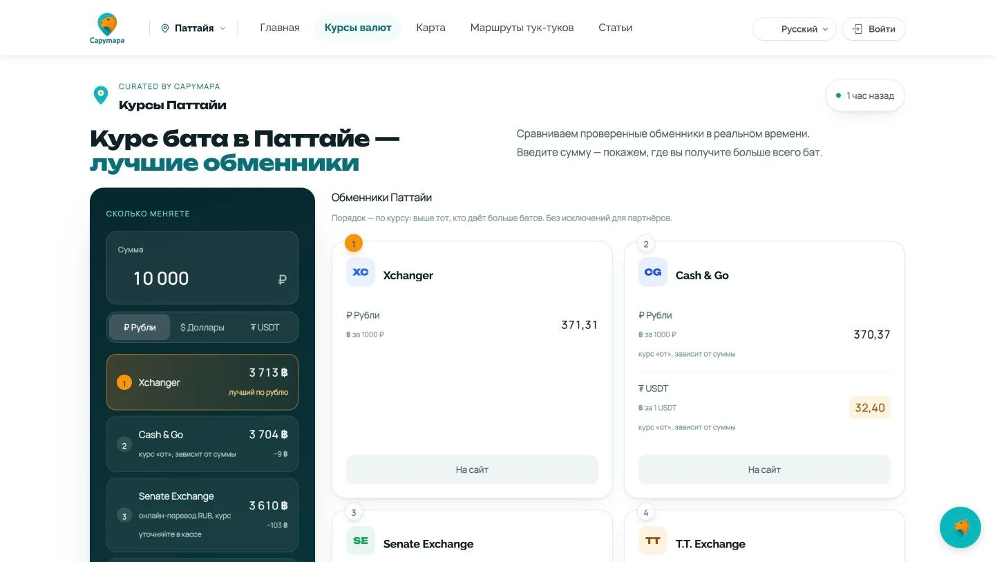The width and height of the screenshot is (995, 562).
Task: Click the 371,31 rate on the Xchanger card
Action: coord(580,325)
